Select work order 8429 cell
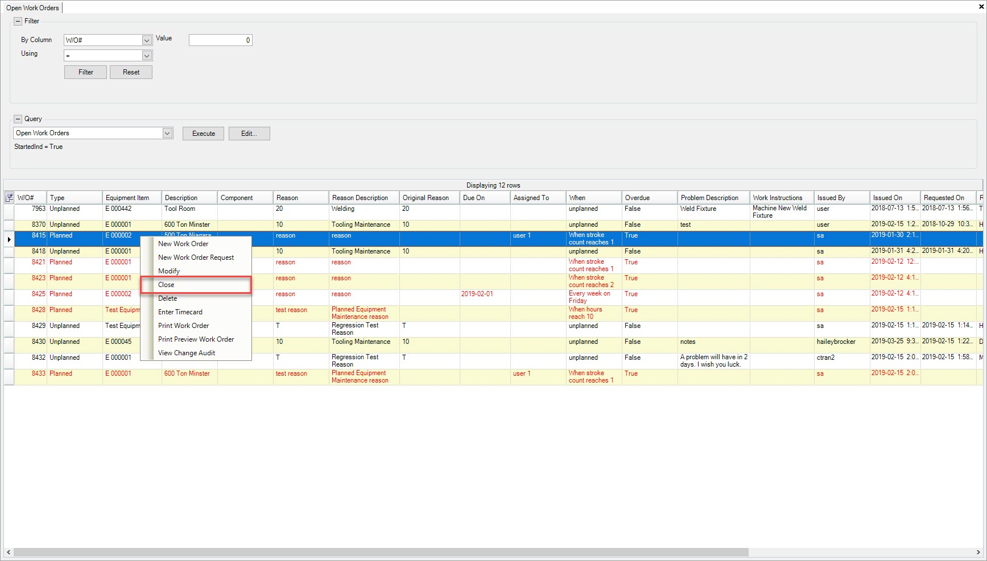 (31, 329)
